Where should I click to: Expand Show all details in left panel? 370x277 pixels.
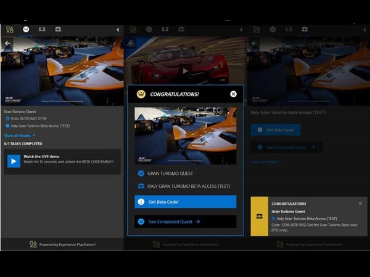[x=19, y=135]
